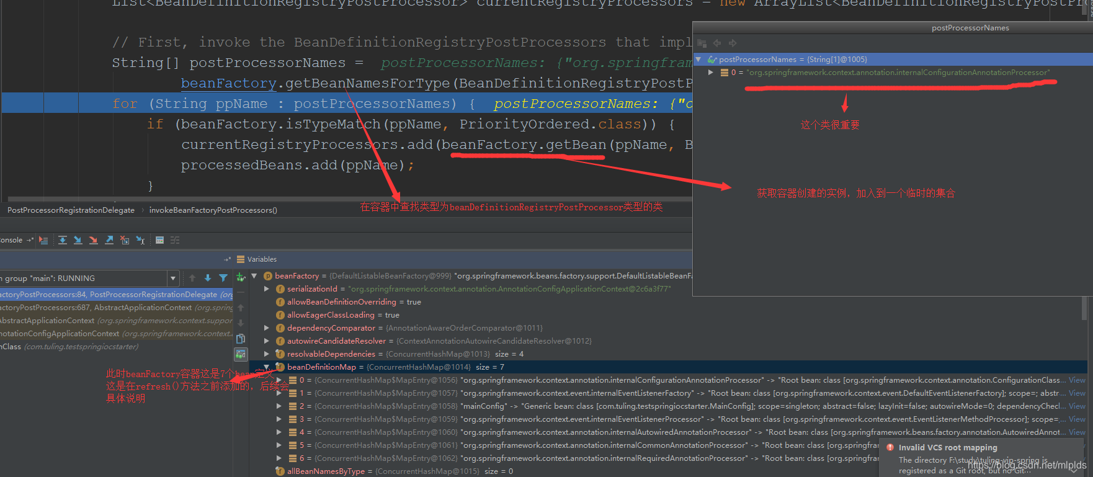Click the highlighted for-loop line in the editor
Image resolution: width=1093 pixels, height=477 pixels.
346,104
